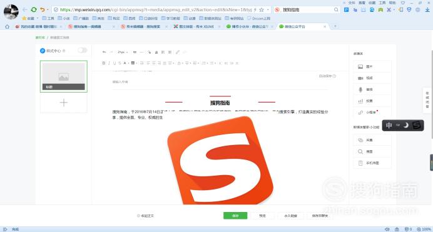
Task: Open the 100% zoom control in status bar
Action: [424, 229]
